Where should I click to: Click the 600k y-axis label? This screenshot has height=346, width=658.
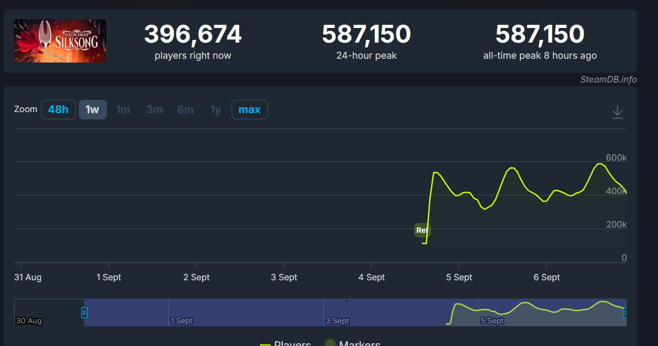(x=617, y=158)
